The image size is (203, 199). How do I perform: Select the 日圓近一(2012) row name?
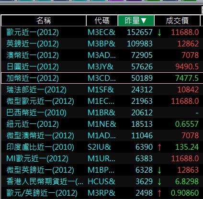(x=33, y=67)
